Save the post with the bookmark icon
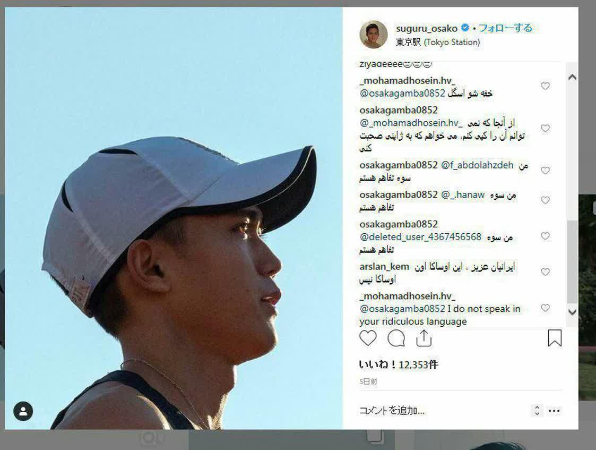 tap(555, 338)
